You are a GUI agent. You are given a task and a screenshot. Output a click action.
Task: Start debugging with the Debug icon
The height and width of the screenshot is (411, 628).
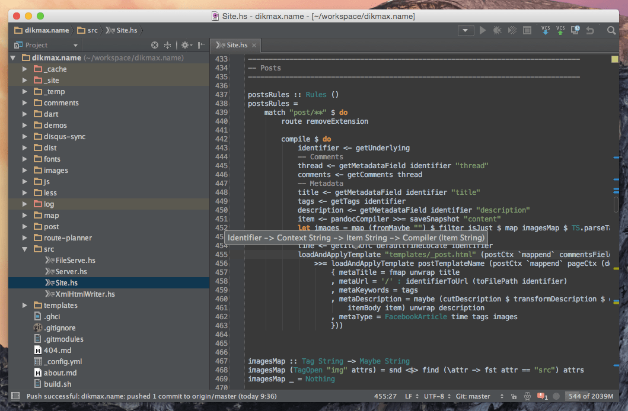click(498, 30)
